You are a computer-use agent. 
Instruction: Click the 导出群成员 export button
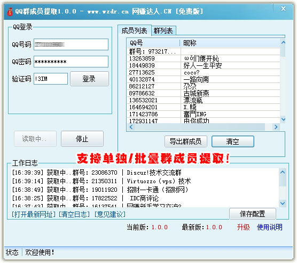tap(186, 141)
